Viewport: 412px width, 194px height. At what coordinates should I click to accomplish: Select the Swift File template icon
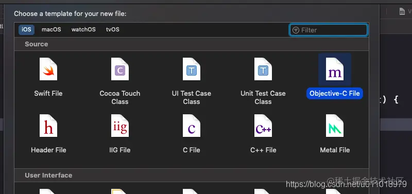48,69
